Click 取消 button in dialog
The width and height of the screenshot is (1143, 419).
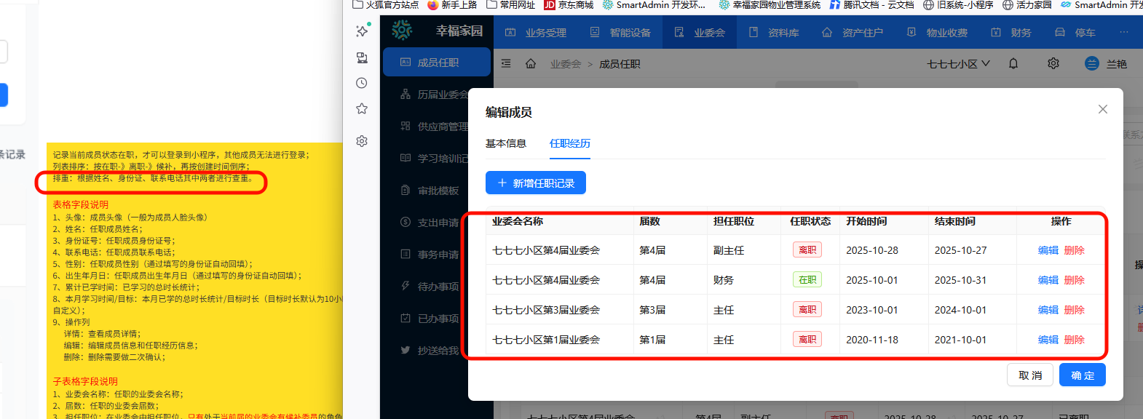click(x=1030, y=375)
